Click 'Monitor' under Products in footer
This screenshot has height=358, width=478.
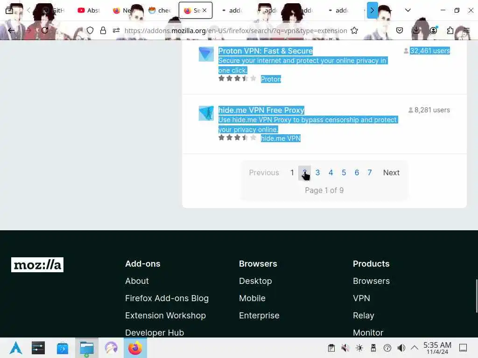click(x=368, y=332)
